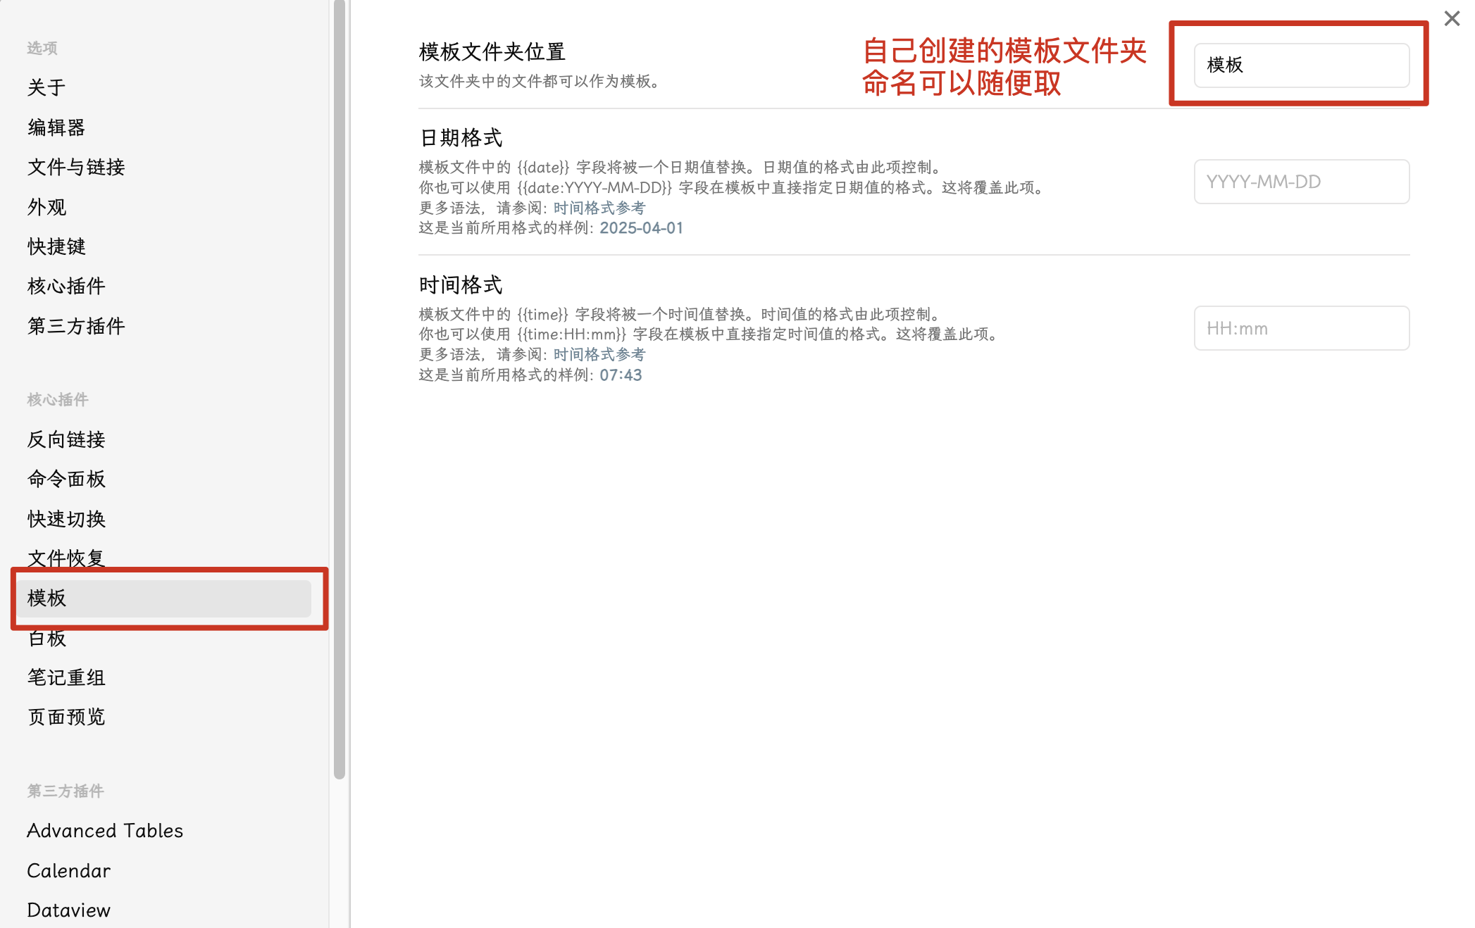Open the 编辑器 settings section
The width and height of the screenshot is (1475, 928).
tap(56, 127)
